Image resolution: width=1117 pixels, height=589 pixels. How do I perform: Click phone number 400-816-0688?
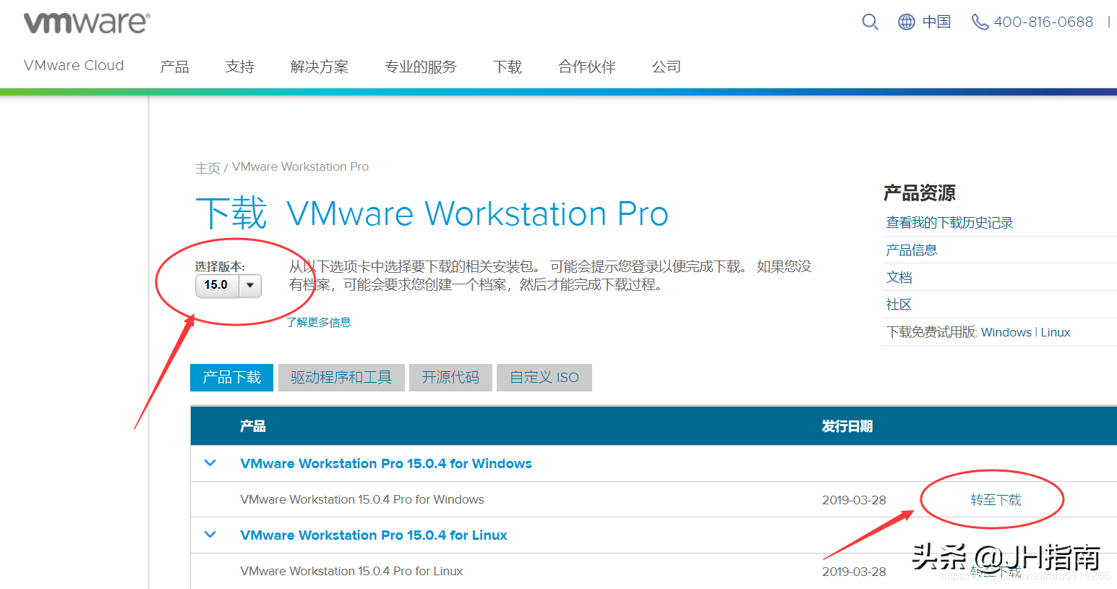1043,22
